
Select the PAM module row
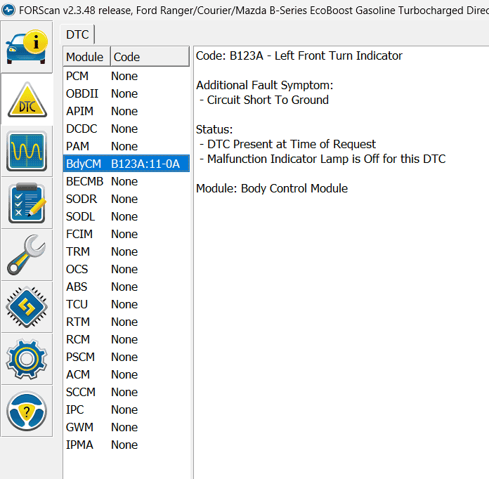coord(126,146)
